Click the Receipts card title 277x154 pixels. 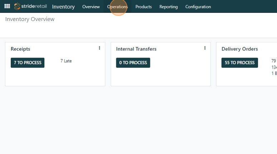pos(20,49)
